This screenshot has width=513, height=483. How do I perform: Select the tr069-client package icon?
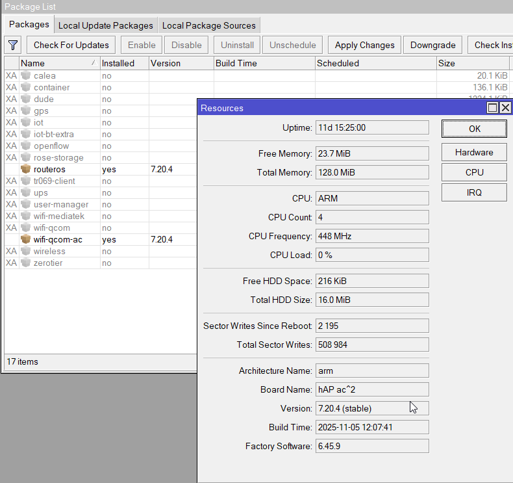[x=26, y=181]
